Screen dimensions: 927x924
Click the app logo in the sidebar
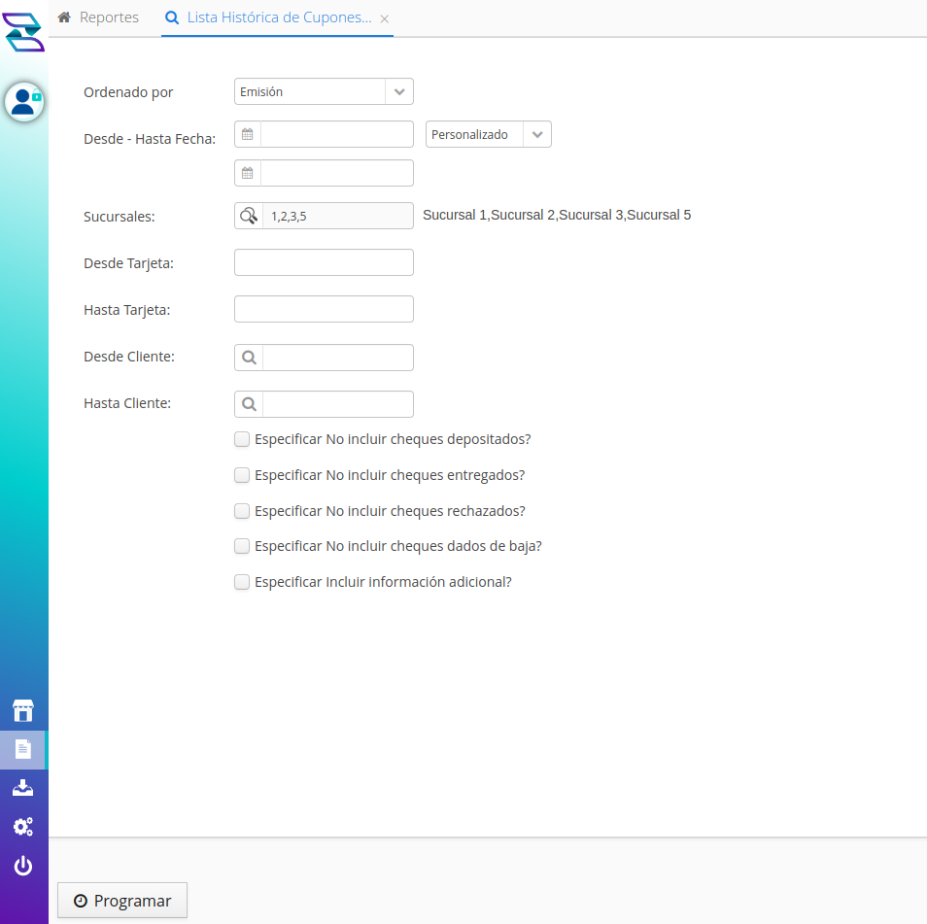pyautogui.click(x=23, y=32)
